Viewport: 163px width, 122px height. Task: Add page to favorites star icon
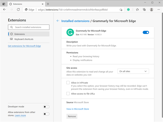pos(121,10)
